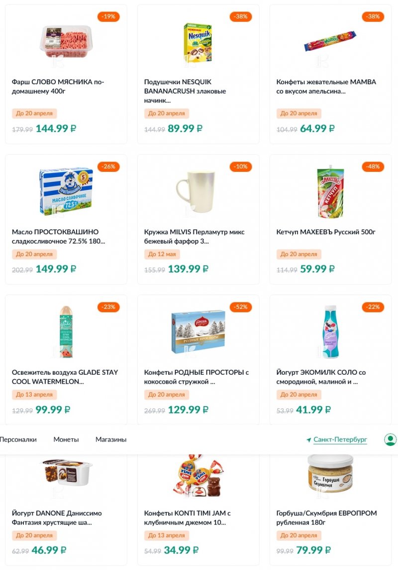This screenshot has height=570, width=398.
Task: Open the Горбуша/Скумбрия ЕВРОПРОМ product title
Action: (326, 518)
